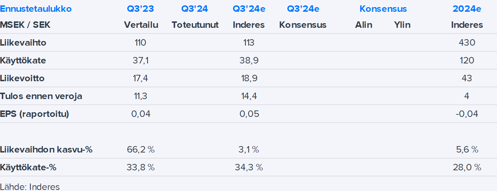Screen dimensions: 497x191
Task: Click the Käyttökate-% row label
Action: click(x=28, y=167)
